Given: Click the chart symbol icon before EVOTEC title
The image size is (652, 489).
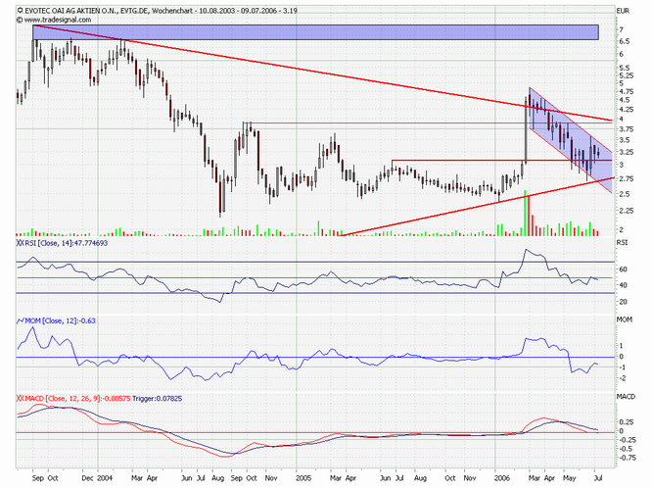Looking at the screenshot, I should tap(20, 11).
